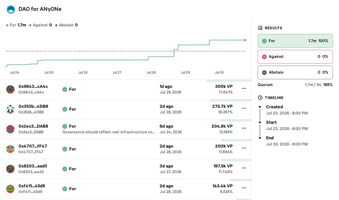
Task: Open more options for the 0x353b...4DB8 vote
Action: tap(244, 108)
